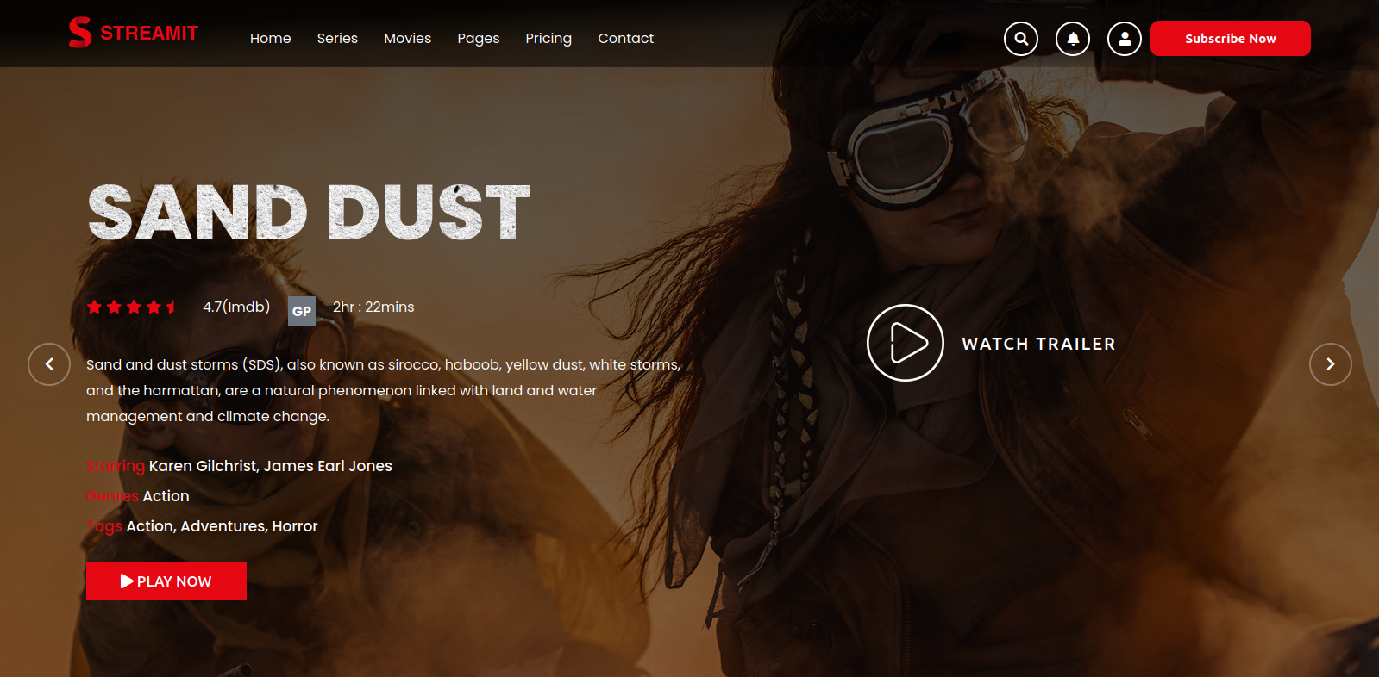Screen dimensions: 1379x677
Task: Open the user profile icon
Action: pos(1125,39)
